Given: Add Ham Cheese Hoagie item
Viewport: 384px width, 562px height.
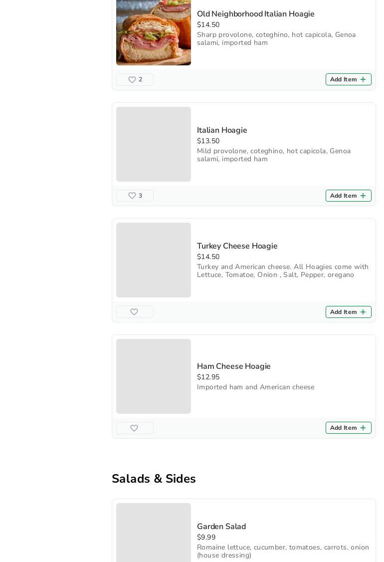Looking at the screenshot, I should 348,428.
